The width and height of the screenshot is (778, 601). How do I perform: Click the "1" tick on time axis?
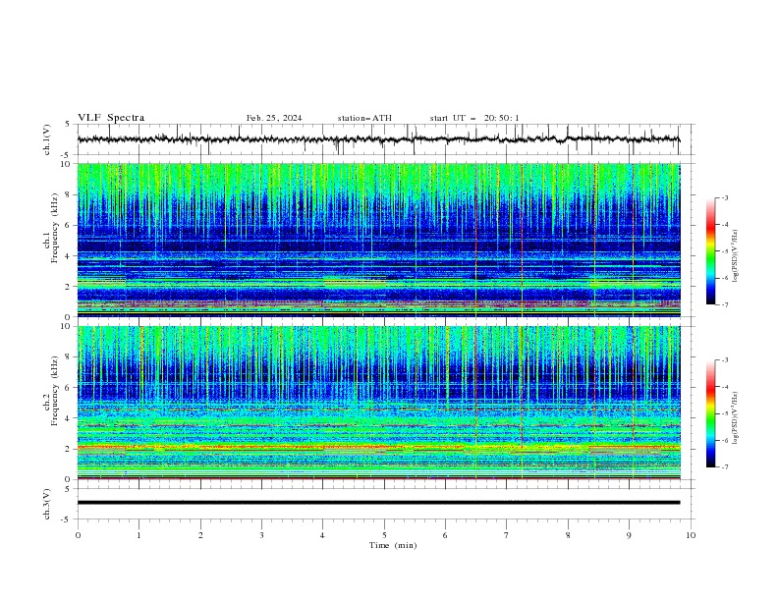[x=139, y=535]
